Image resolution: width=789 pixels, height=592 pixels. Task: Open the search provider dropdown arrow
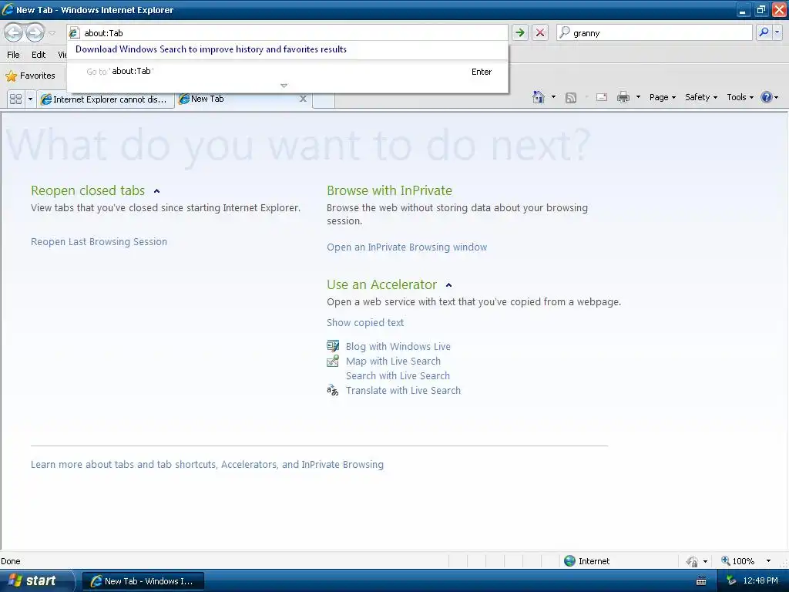777,32
